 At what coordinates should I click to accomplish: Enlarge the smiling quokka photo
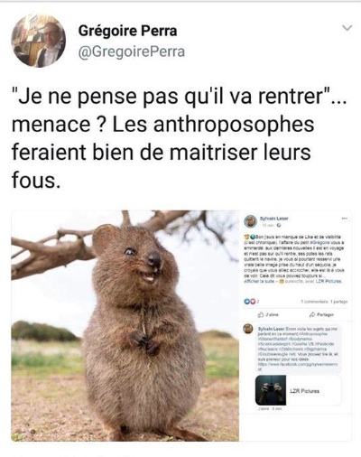click(x=125, y=326)
